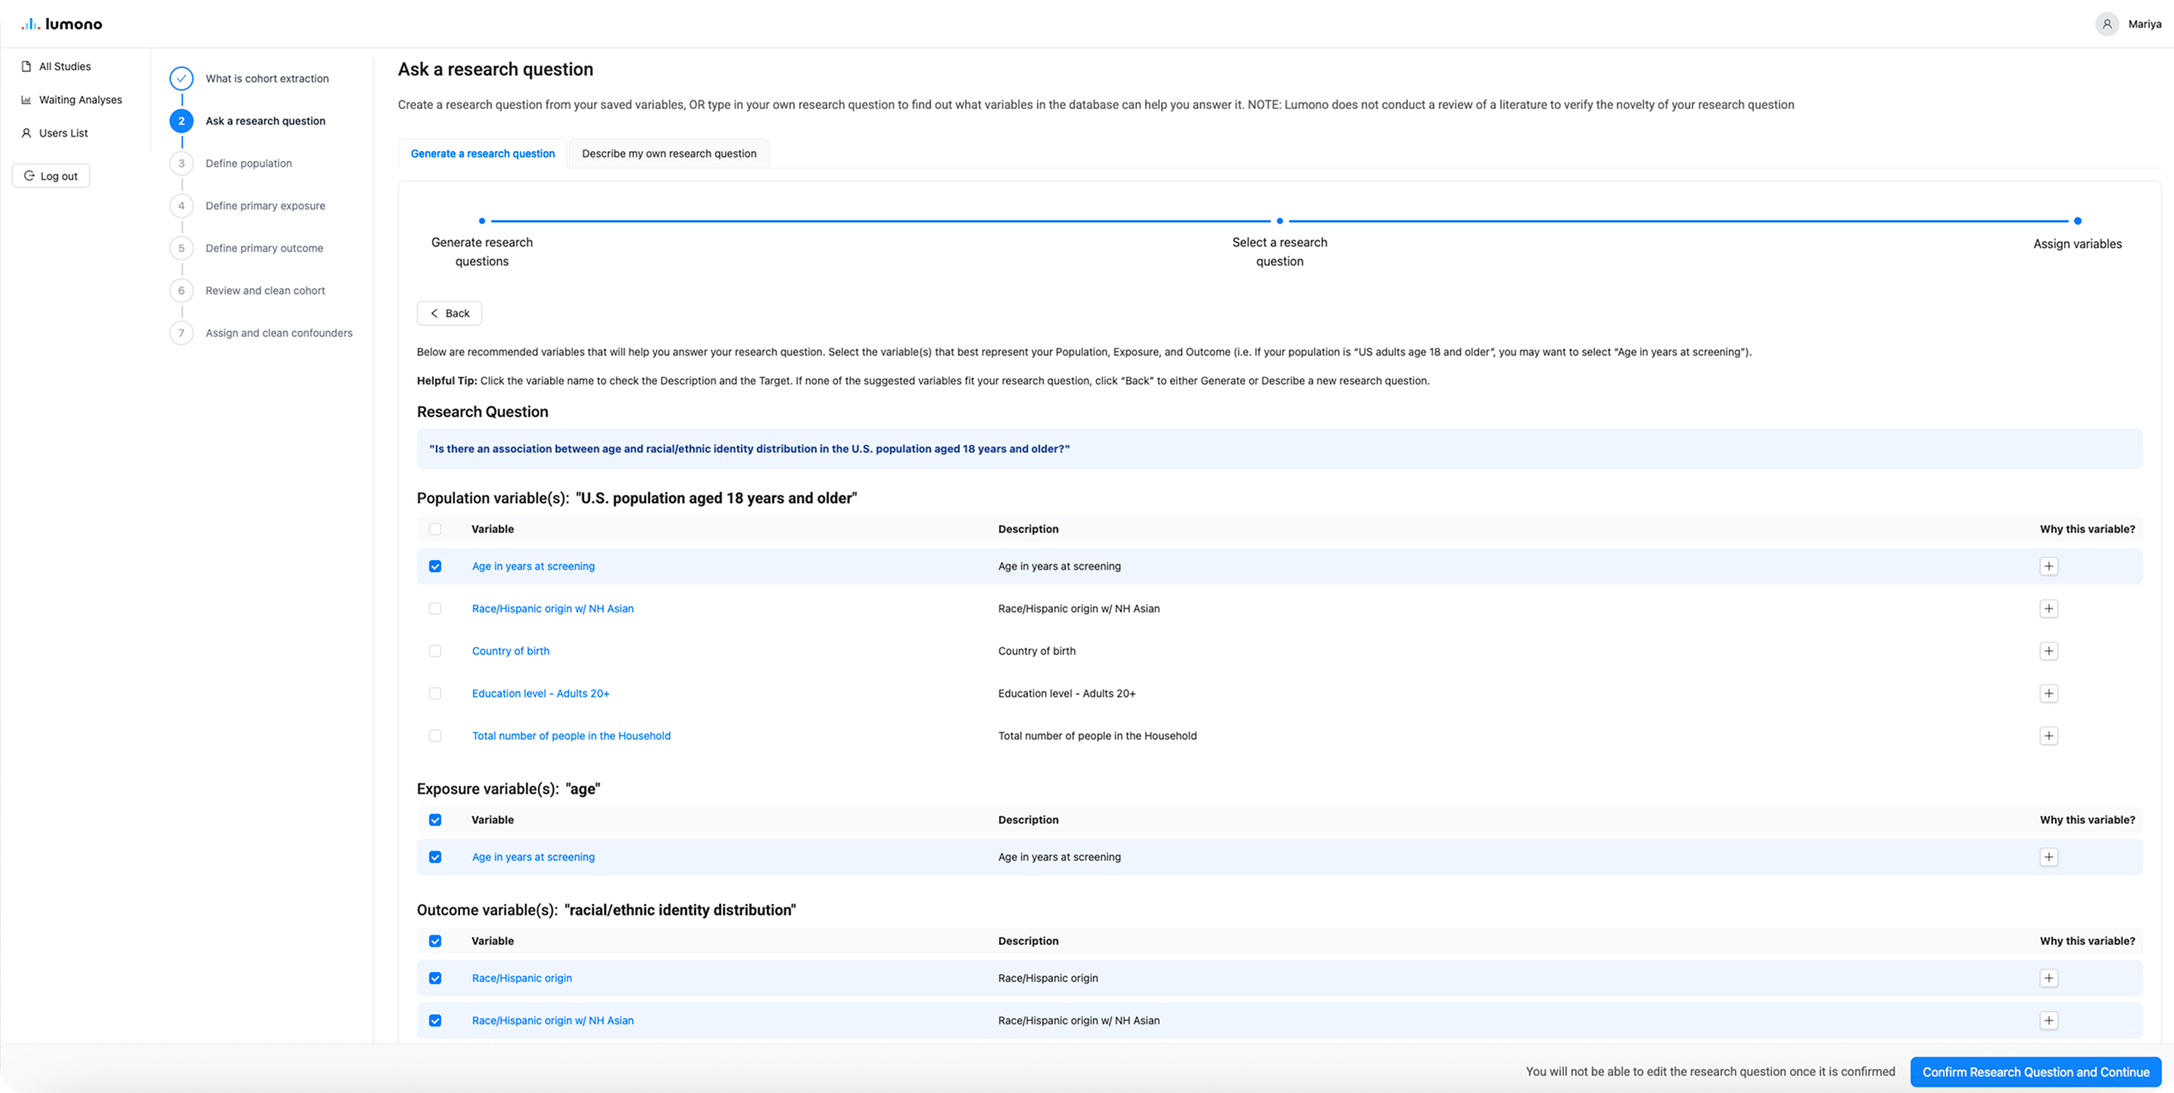Image resolution: width=2174 pixels, height=1093 pixels.
Task: Switch to Describe my own research question tab
Action: 668,153
